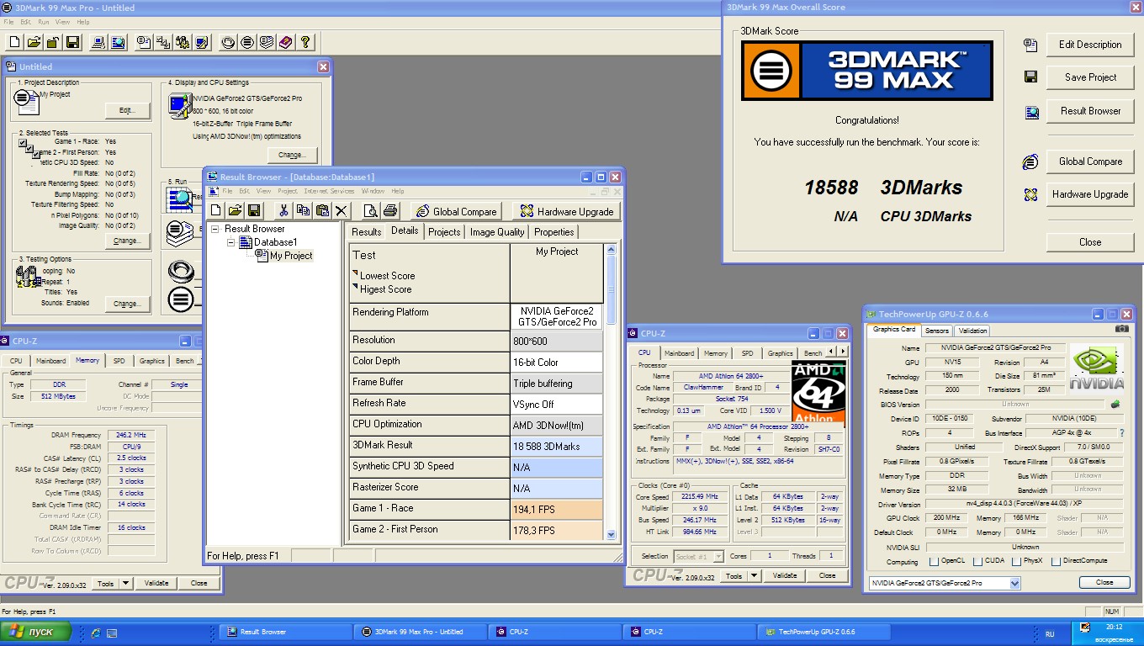Open the Properties tab in Result Browser
Image resolution: width=1144 pixels, height=646 pixels.
[554, 232]
